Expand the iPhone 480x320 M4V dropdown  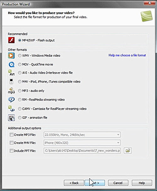point(82,143)
